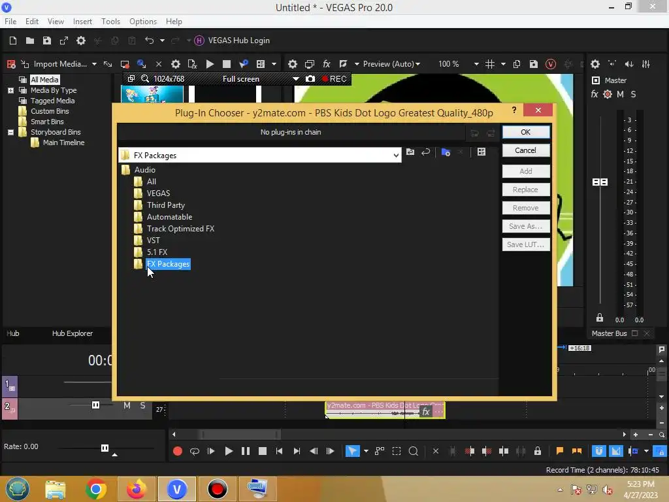Open the Audio root folder

[144, 170]
